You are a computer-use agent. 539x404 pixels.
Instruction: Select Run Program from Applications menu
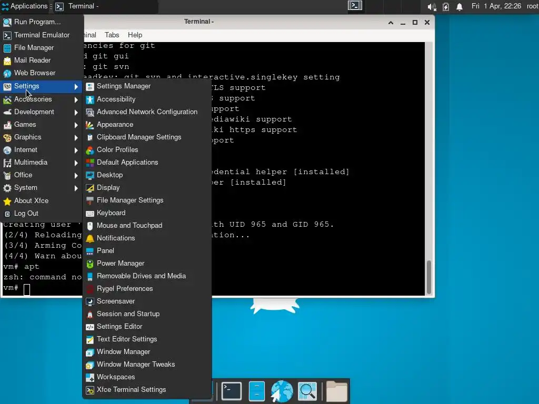coord(42,22)
